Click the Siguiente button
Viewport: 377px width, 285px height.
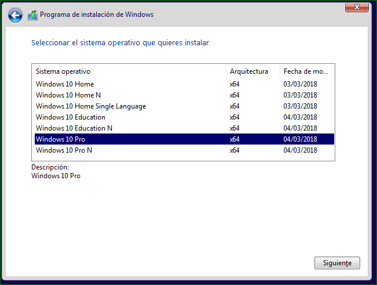(337, 263)
